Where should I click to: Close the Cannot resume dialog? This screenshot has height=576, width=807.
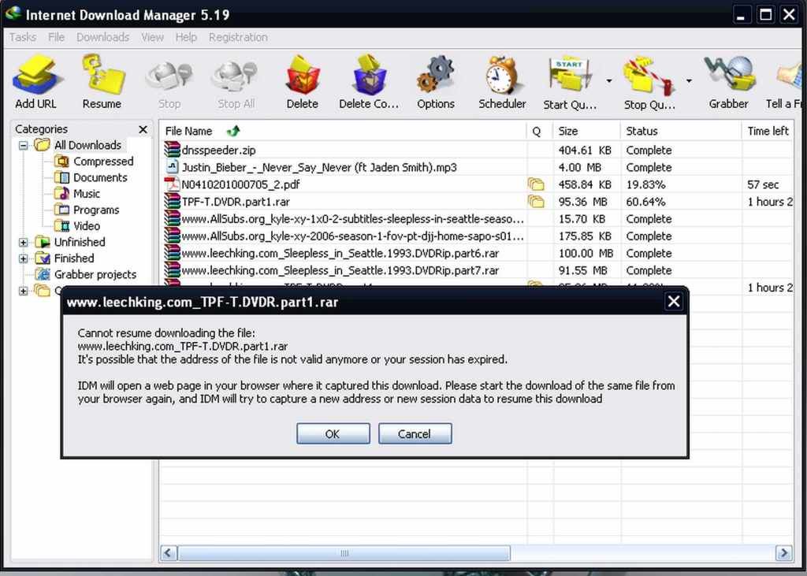[674, 301]
